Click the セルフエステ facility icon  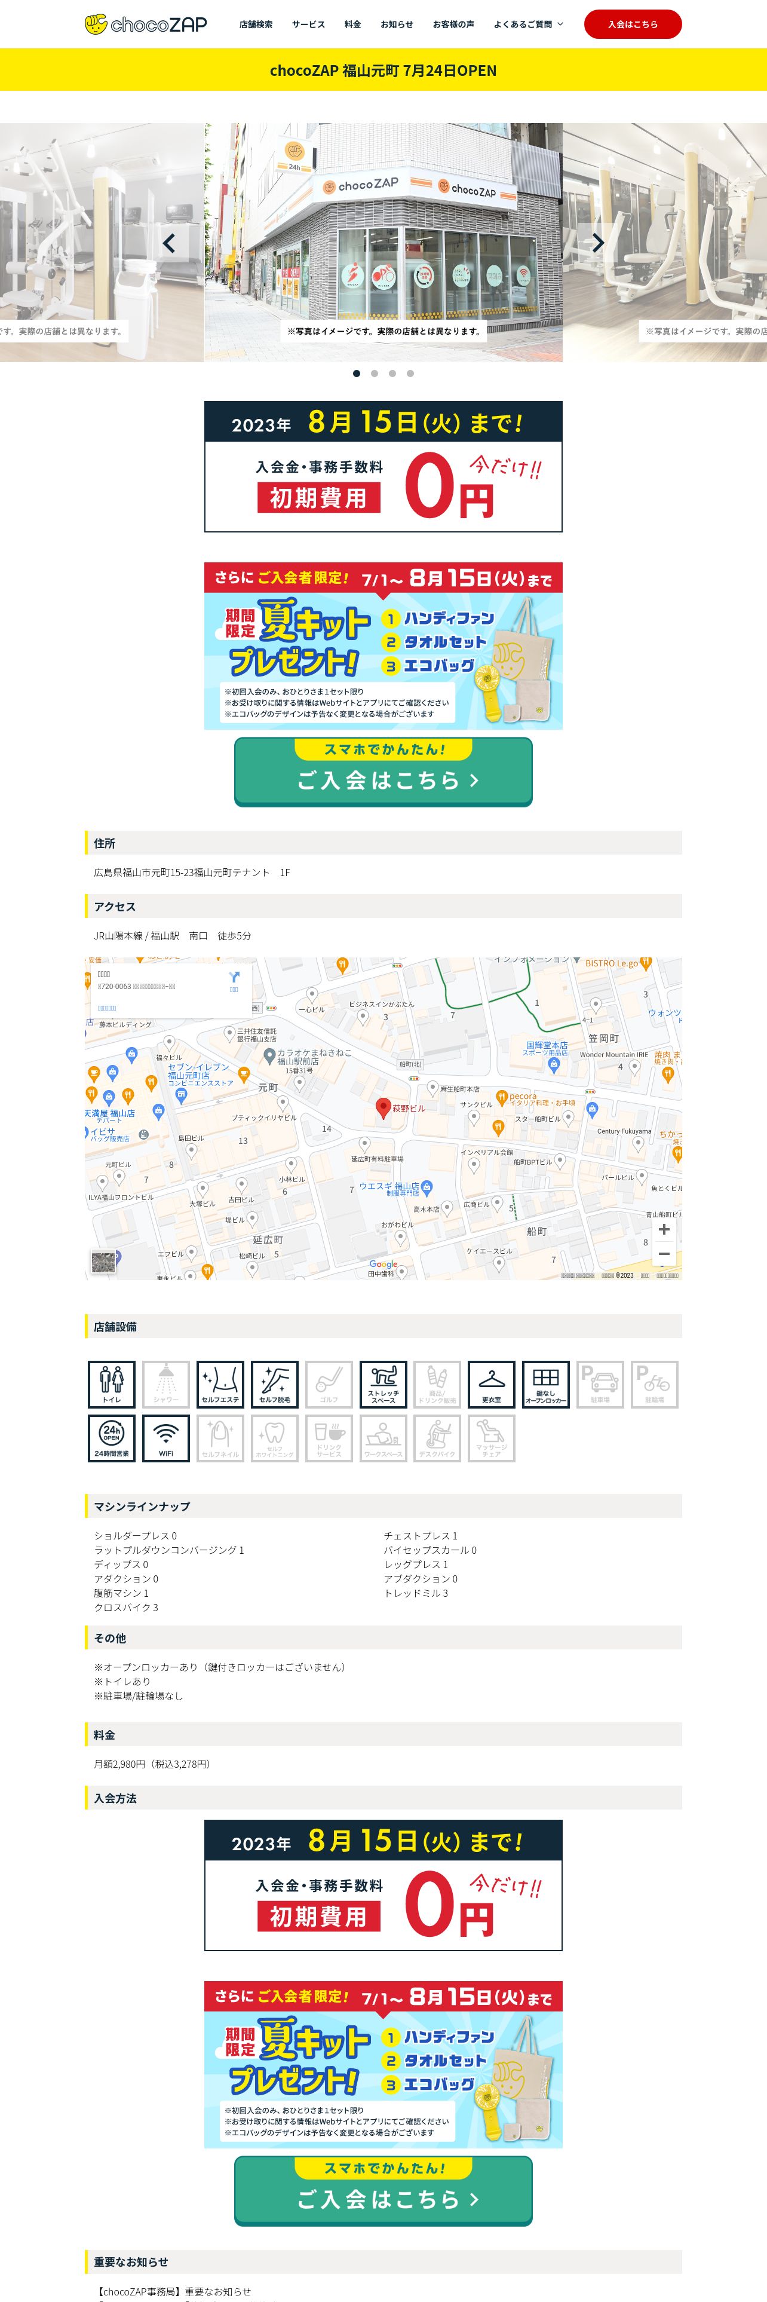coord(220,1384)
